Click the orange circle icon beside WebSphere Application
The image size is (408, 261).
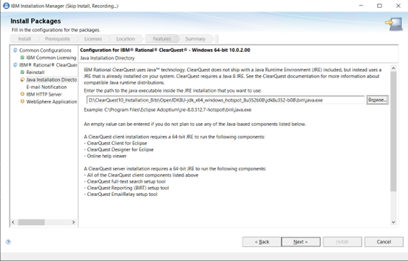pos(22,101)
